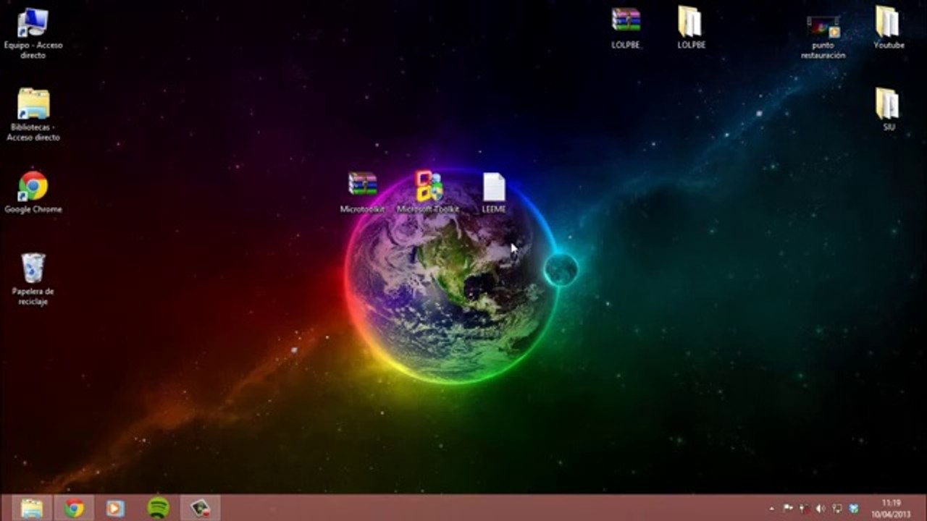Click the tray icon with red mark
The height and width of the screenshot is (521, 927).
[805, 509]
